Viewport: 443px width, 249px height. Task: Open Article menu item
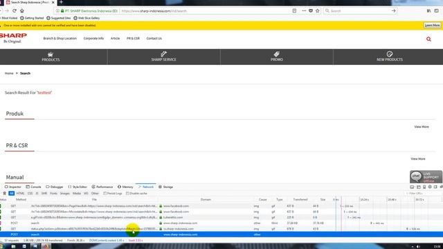[115, 39]
